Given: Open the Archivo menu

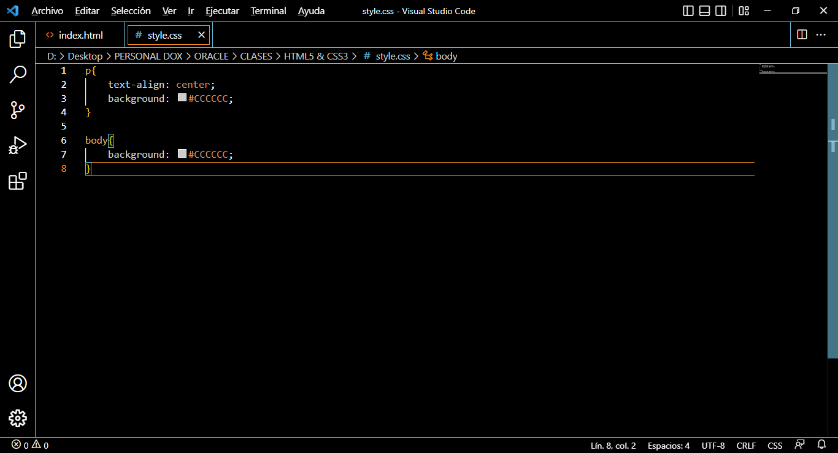Looking at the screenshot, I should point(47,11).
